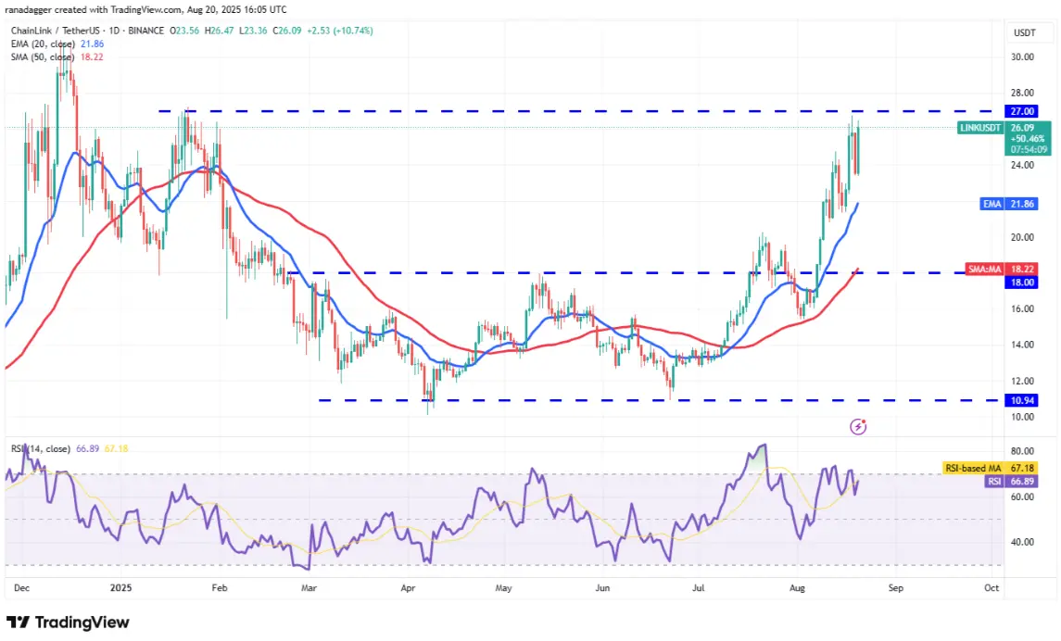
Task: Click the Aug label on time axis
Action: point(797,587)
